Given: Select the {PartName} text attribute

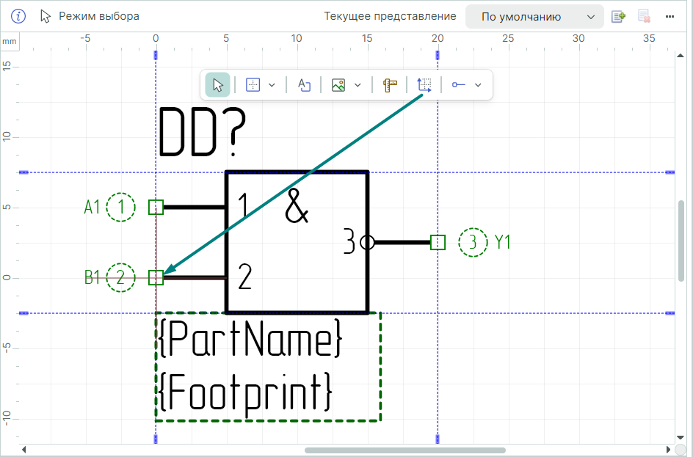Looking at the screenshot, I should (250, 341).
